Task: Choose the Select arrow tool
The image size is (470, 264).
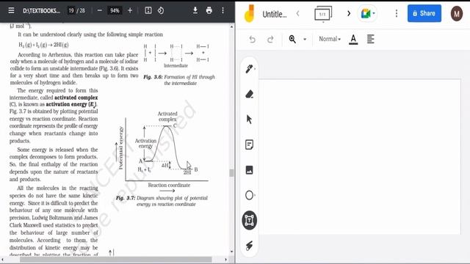Action: (x=250, y=120)
